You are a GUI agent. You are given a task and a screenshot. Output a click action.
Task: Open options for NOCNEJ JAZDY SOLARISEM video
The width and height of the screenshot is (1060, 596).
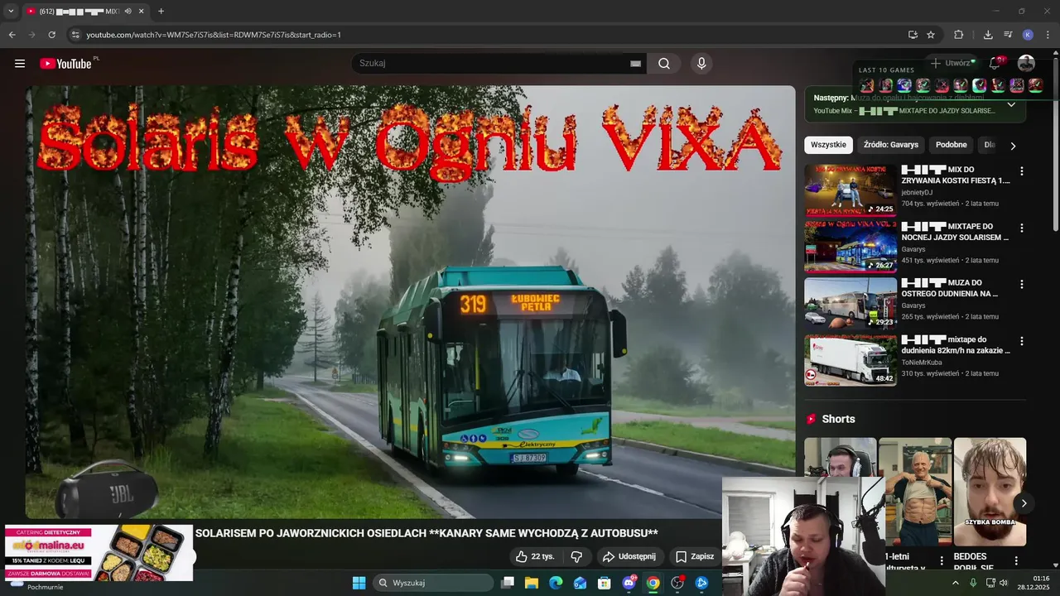[x=1022, y=228]
